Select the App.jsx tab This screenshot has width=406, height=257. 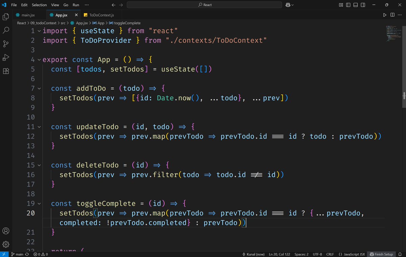pyautogui.click(x=62, y=15)
